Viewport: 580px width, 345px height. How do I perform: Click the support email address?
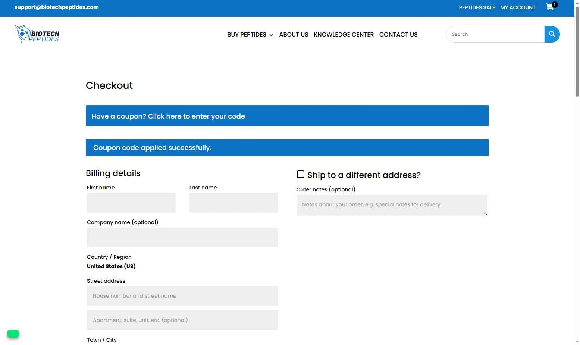[x=57, y=7]
